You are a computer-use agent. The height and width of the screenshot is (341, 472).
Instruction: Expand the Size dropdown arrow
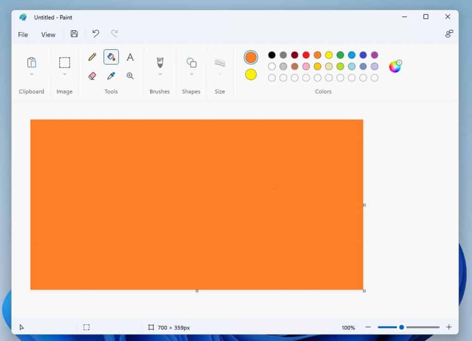tap(220, 74)
